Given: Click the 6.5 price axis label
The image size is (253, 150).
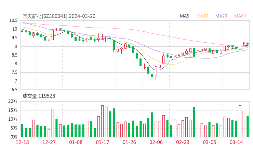Looking at the screenshot, I should pyautogui.click(x=14, y=89).
